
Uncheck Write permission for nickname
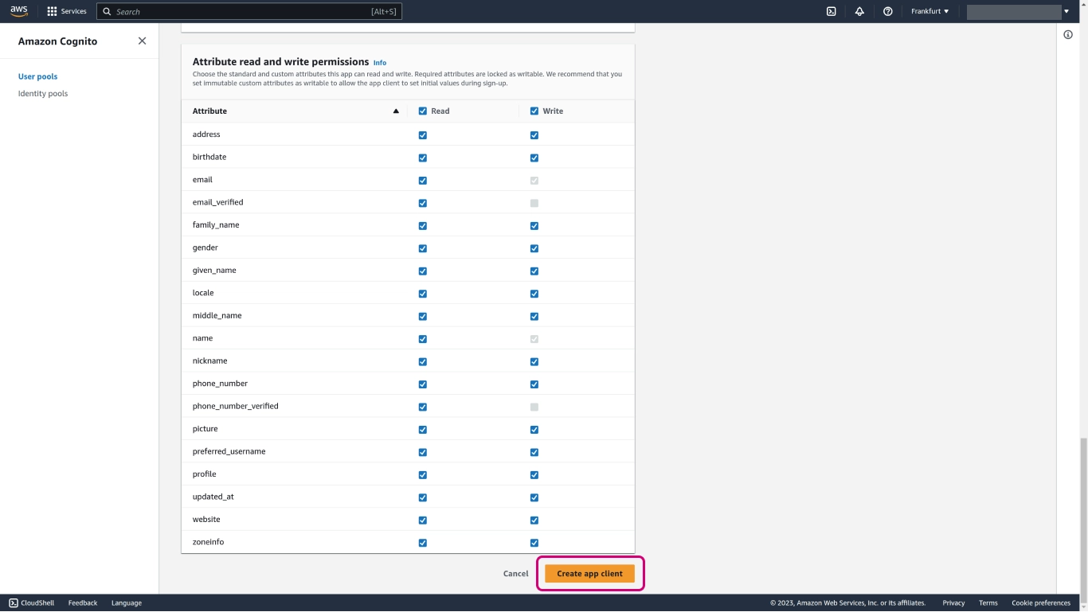(x=534, y=361)
